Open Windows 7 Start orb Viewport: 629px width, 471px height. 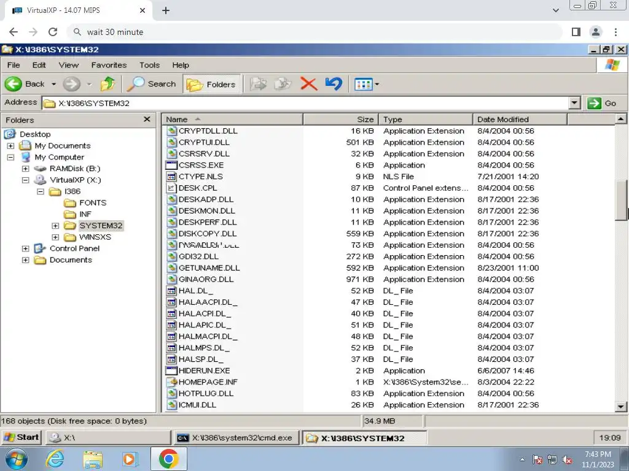click(x=15, y=459)
